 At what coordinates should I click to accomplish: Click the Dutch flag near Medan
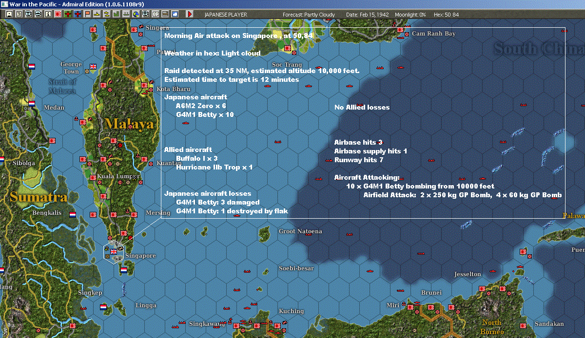coord(32,103)
